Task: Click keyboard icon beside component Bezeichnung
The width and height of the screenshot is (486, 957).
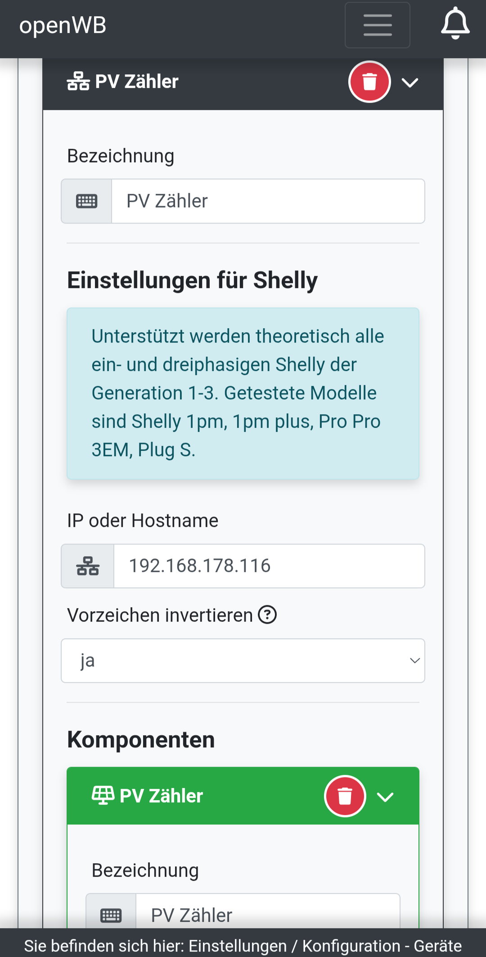Action: click(x=111, y=915)
